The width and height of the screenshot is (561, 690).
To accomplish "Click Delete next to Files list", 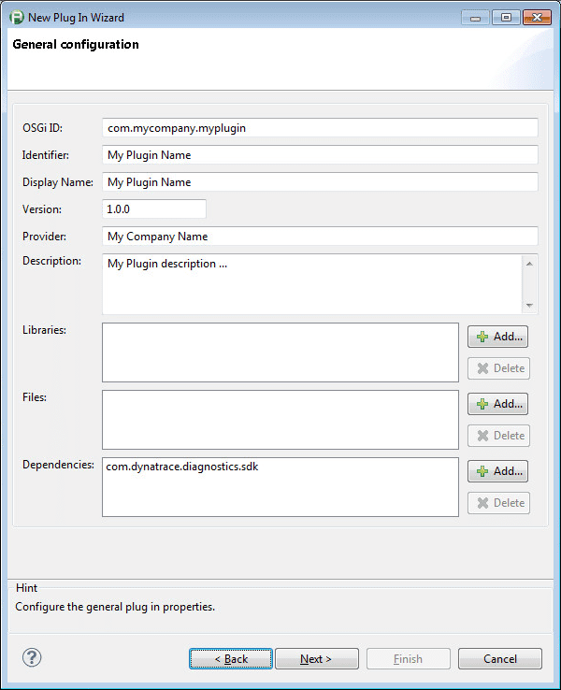I will 498,436.
